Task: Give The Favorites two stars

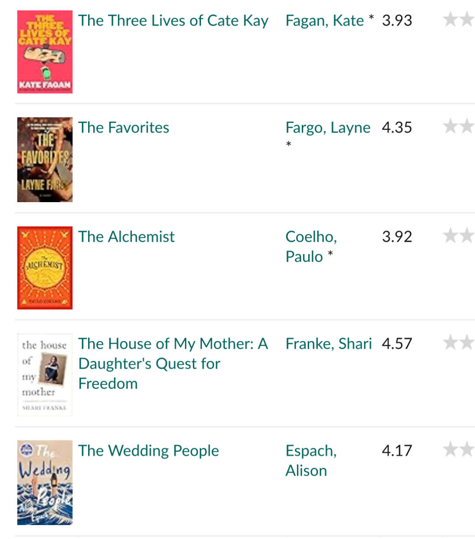Action: (467, 126)
